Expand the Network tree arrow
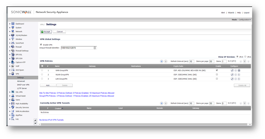 tap(10, 31)
